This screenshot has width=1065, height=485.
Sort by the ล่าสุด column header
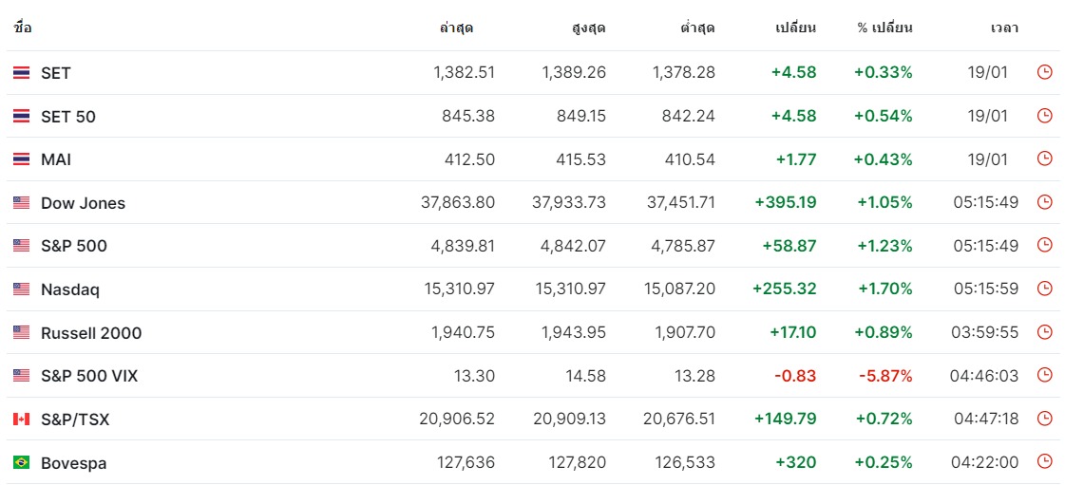click(456, 28)
